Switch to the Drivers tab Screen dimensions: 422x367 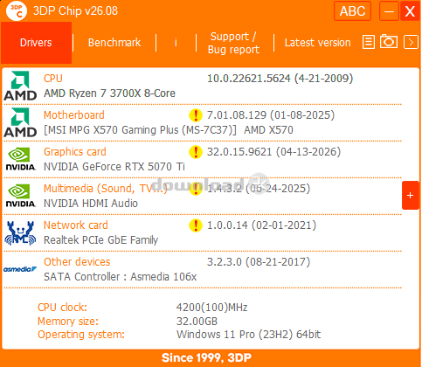point(36,43)
